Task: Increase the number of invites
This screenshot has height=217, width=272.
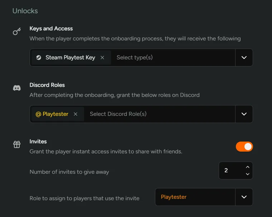Action: click(248, 167)
